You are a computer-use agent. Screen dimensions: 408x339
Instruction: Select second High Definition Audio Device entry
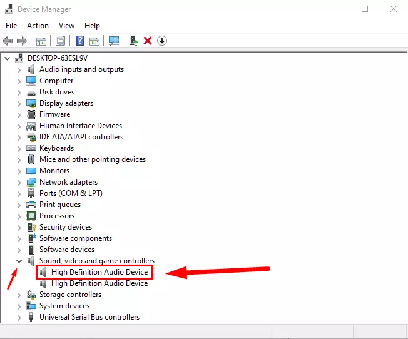pos(99,283)
